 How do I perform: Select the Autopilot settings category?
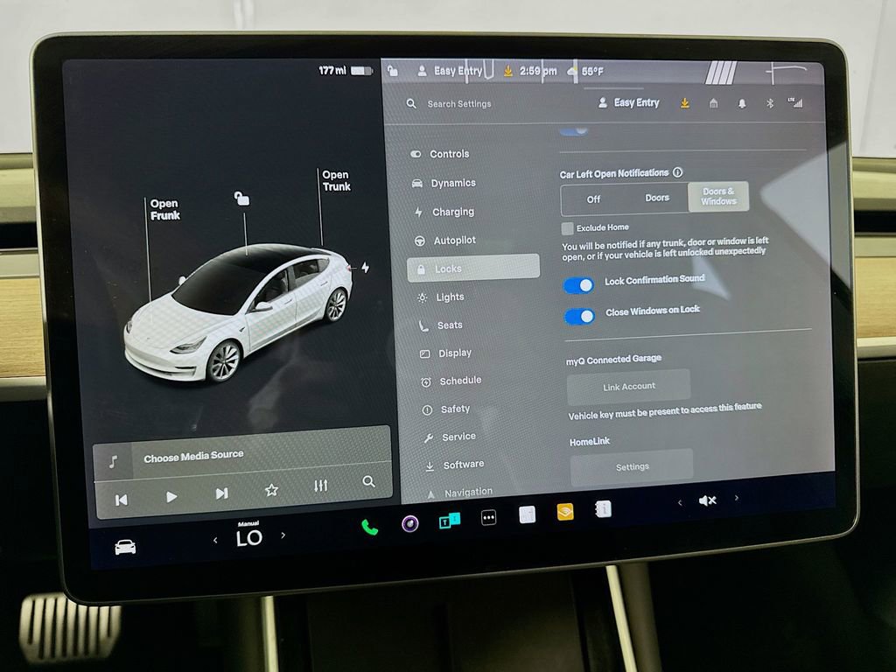(x=455, y=241)
